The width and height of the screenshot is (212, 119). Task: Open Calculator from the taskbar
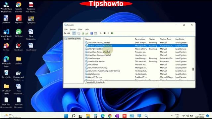tap(95, 116)
